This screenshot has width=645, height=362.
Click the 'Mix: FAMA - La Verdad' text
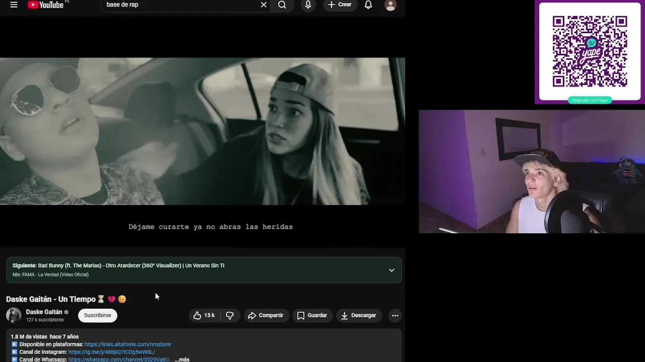50,275
